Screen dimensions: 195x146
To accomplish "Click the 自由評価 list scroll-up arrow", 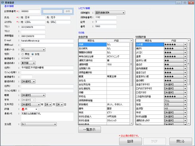I will click(x=131, y=40).
